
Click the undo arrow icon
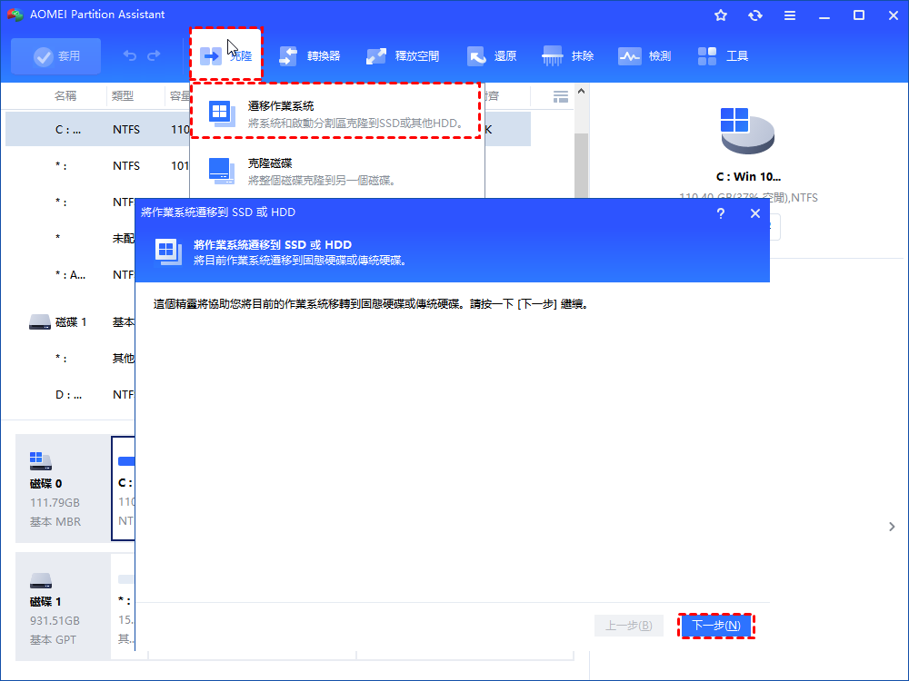130,55
